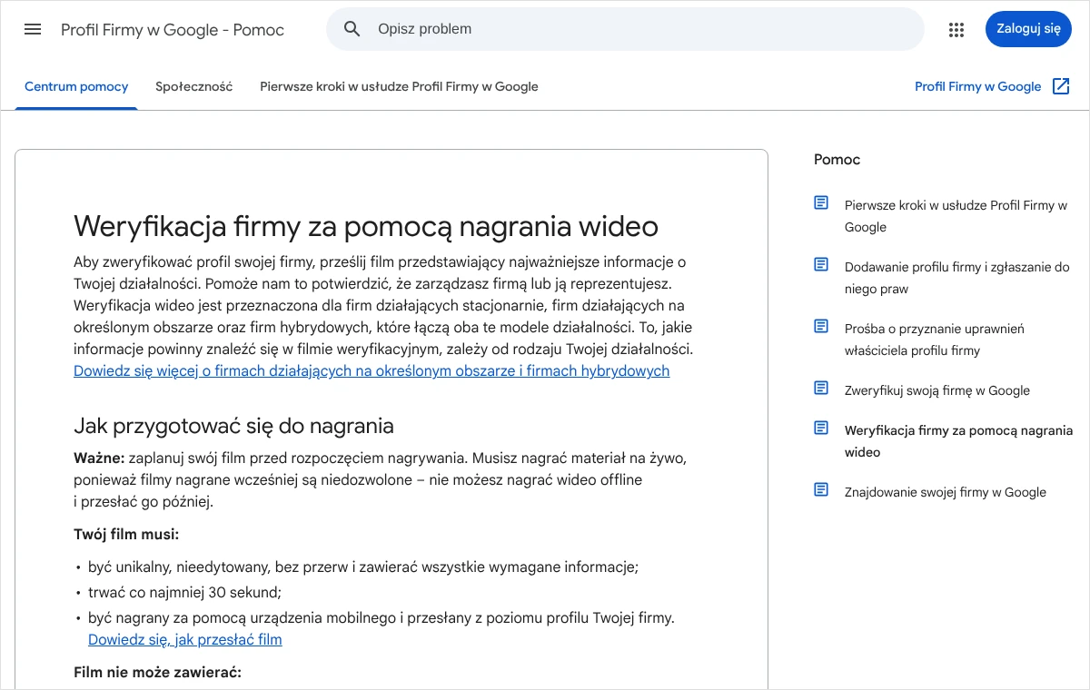The image size is (1090, 690).
Task: Open 'Dowiedz się, jak przesłać film' link
Action: [185, 640]
